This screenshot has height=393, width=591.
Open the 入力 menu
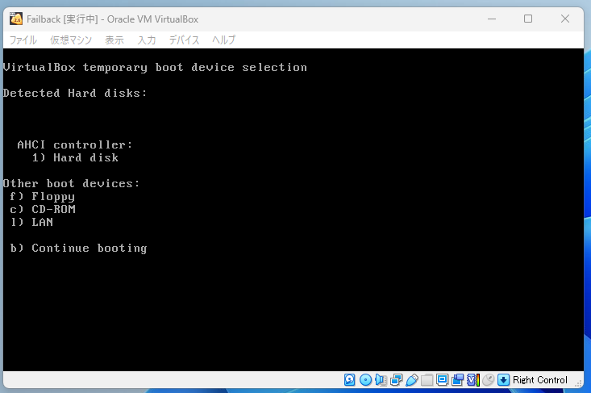146,40
